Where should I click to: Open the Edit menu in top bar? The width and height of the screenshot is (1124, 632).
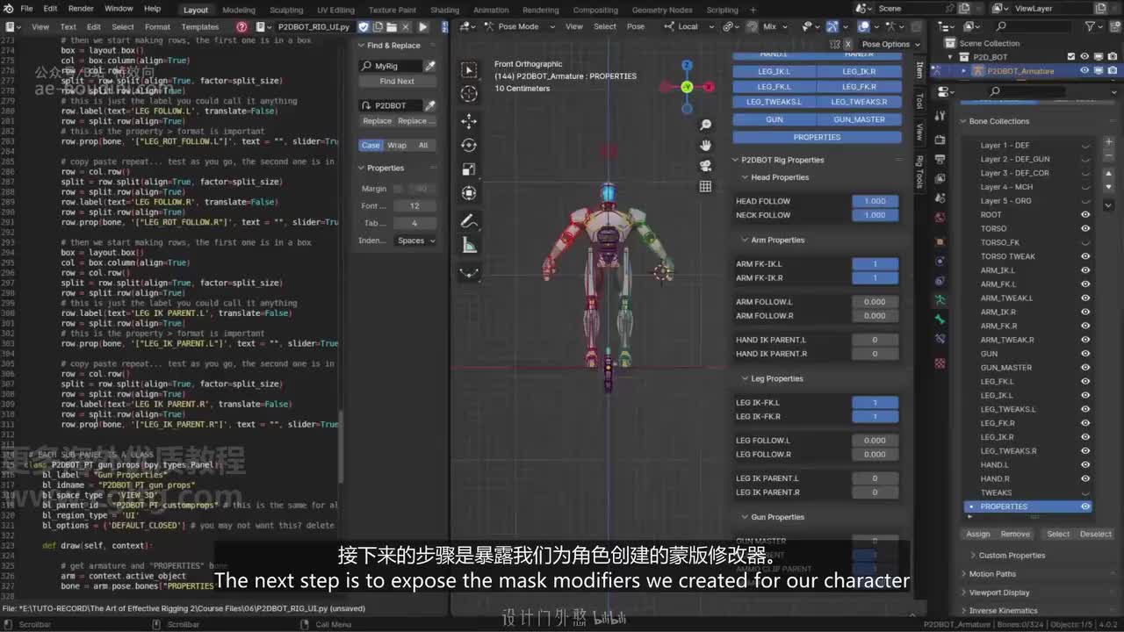click(50, 9)
